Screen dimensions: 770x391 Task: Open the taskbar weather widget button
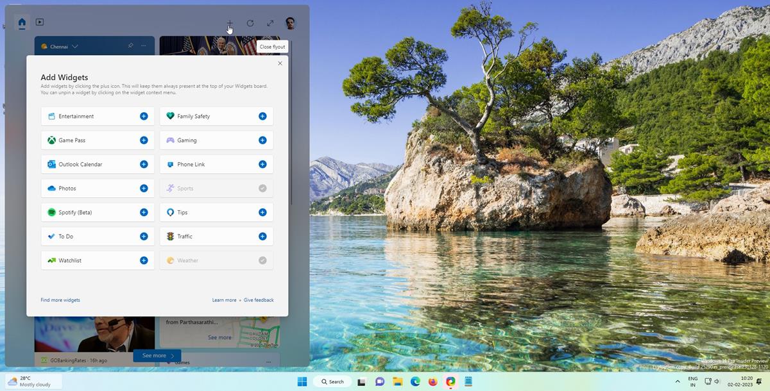[34, 381]
